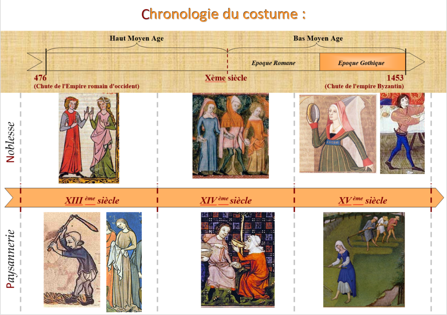447x315 pixels.
Task: Click the vertical "Paysannerie" row label
Action: [10, 259]
